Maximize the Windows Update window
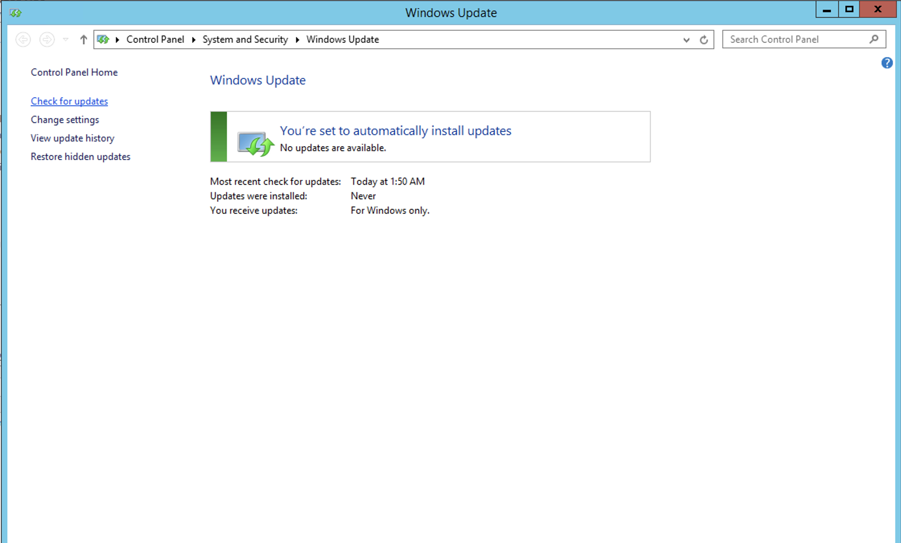This screenshot has height=543, width=901. coord(849,10)
